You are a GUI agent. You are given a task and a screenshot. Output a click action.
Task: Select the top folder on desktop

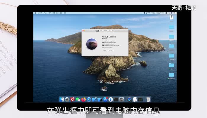pyautogui.click(x=172, y=27)
